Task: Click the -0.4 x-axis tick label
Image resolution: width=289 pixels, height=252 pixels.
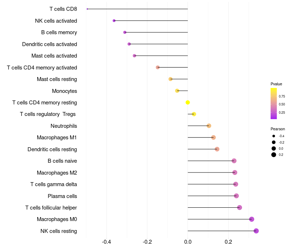Action: [x=107, y=242]
